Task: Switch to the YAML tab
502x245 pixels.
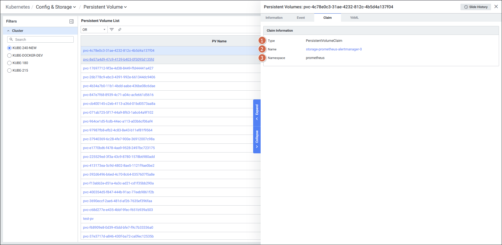Action: pyautogui.click(x=354, y=18)
